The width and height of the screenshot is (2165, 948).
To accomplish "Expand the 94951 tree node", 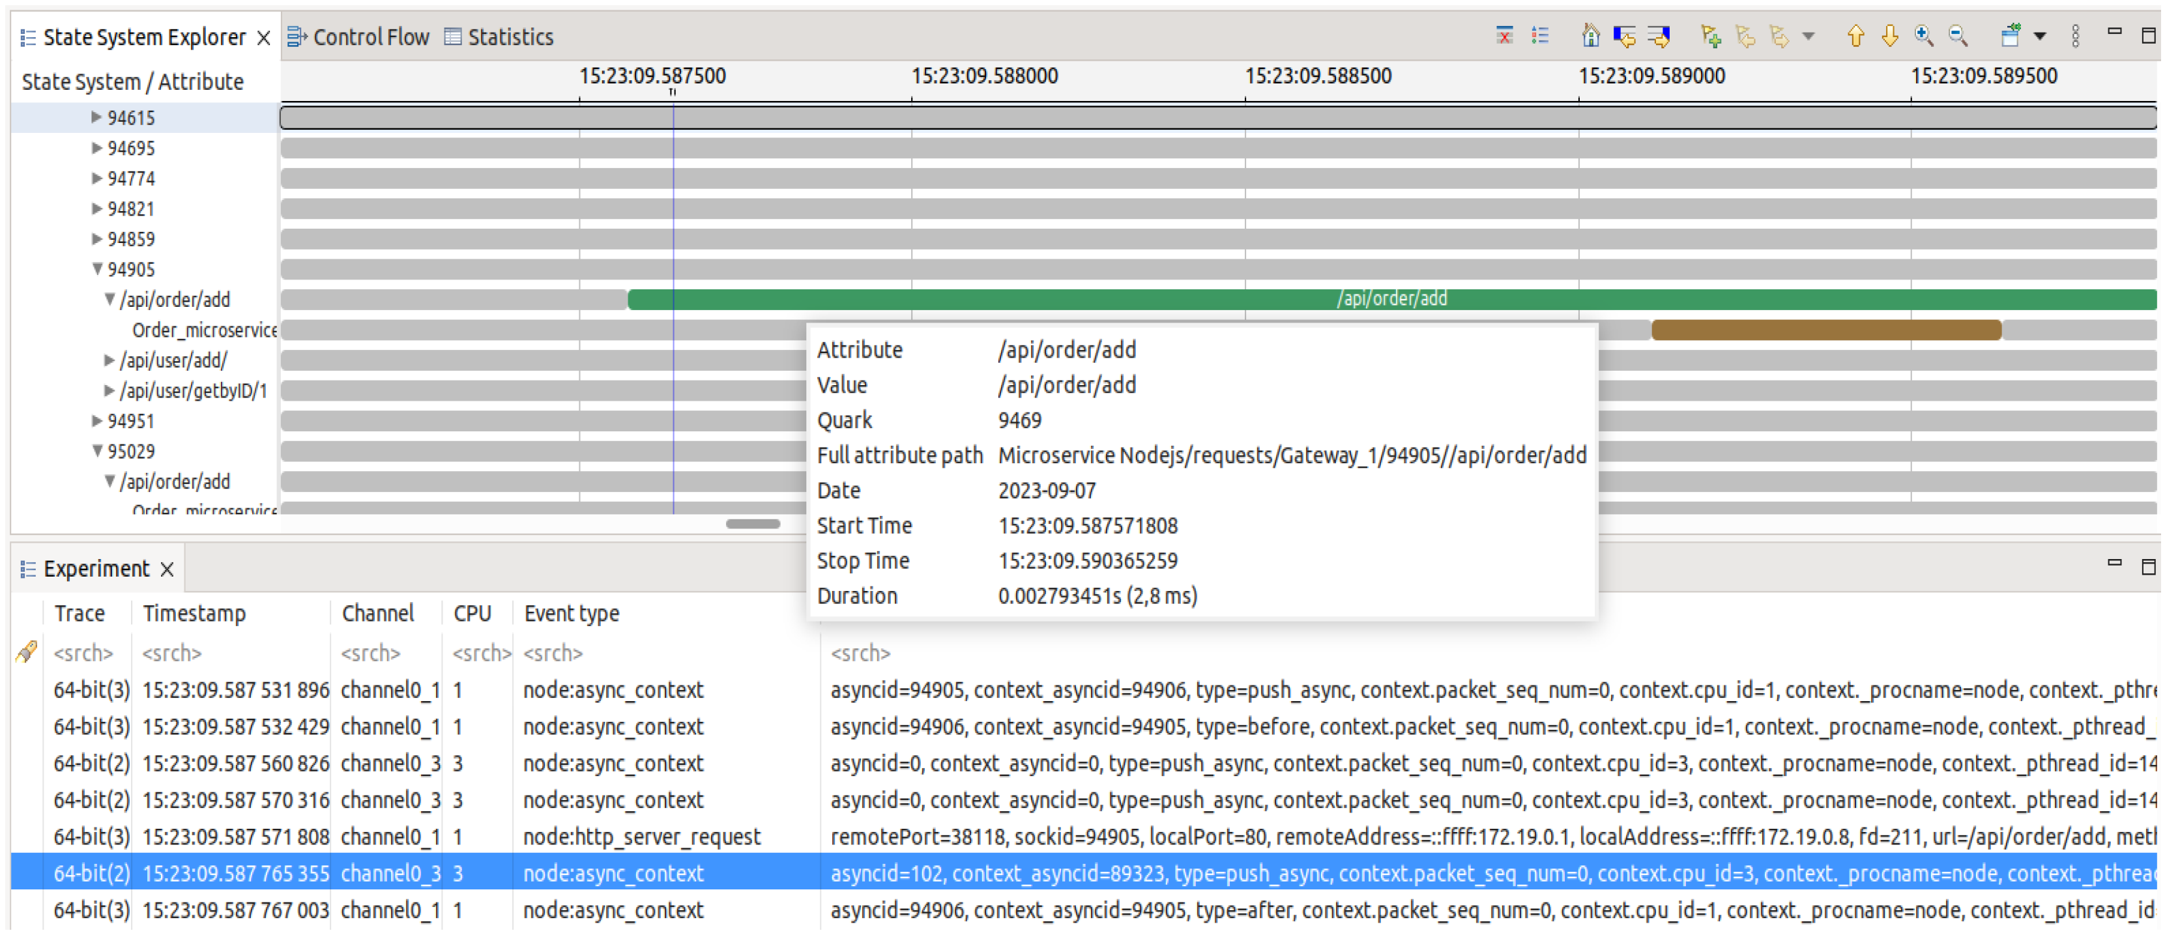I will coord(98,420).
